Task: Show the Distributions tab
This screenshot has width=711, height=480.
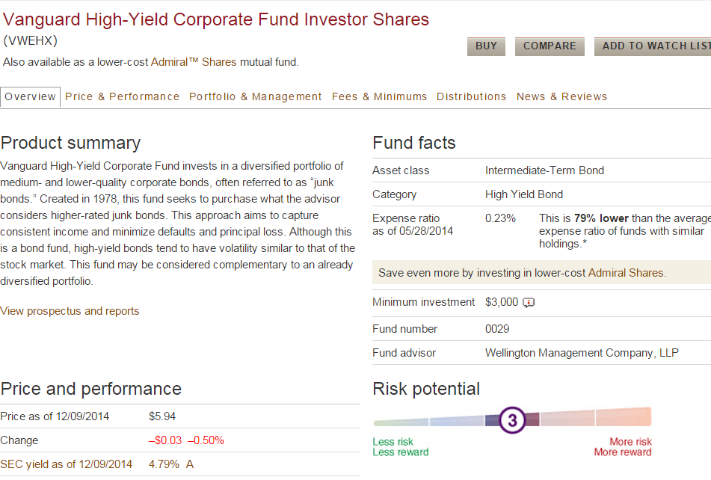Action: [472, 96]
